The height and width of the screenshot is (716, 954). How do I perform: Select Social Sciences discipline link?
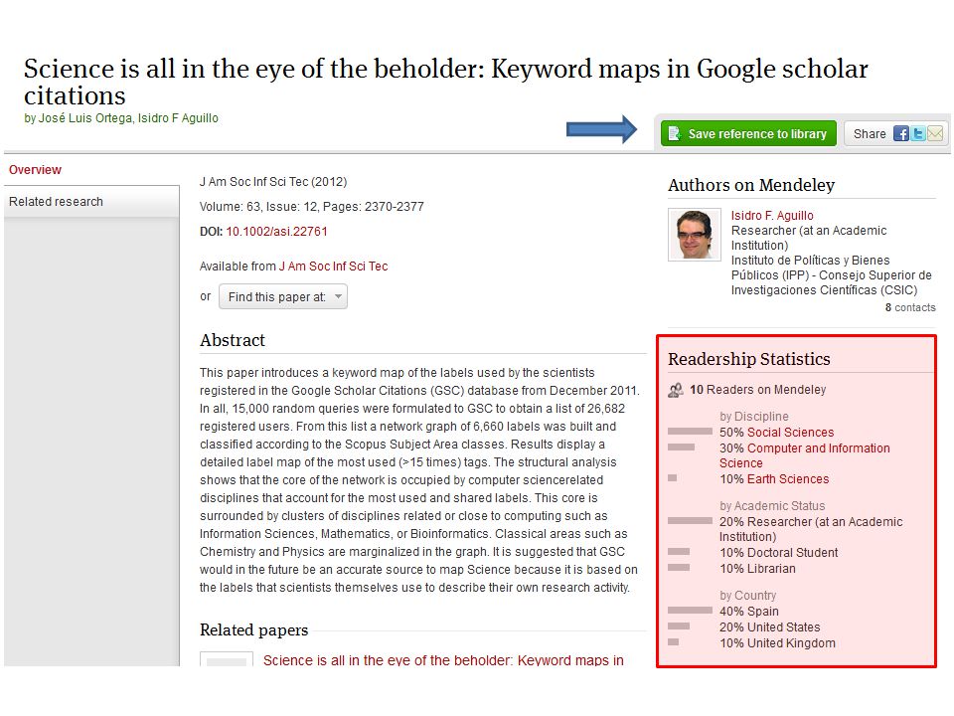pyautogui.click(x=790, y=433)
